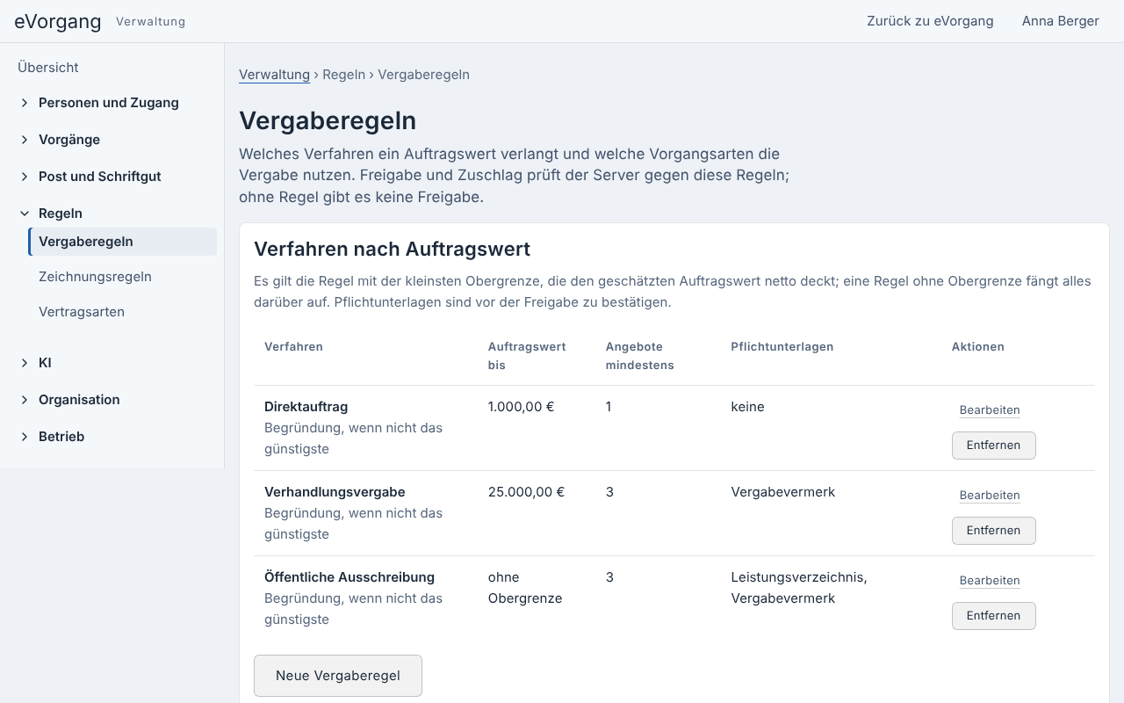Expand the Organisation sidebar section
This screenshot has height=703, width=1124.
(x=112, y=400)
